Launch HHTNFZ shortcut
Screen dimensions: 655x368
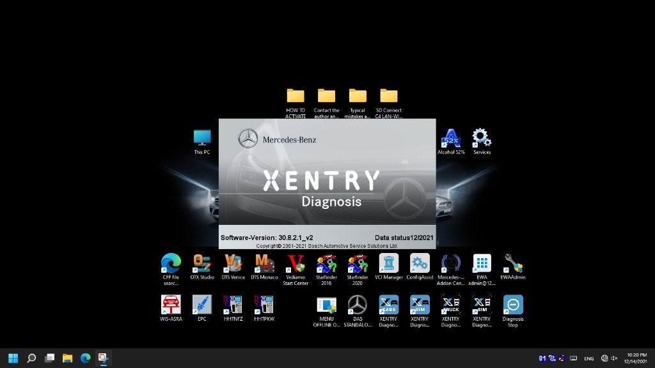tap(233, 308)
